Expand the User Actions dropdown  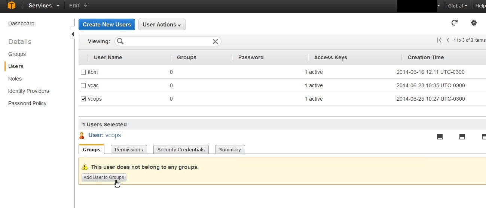(x=162, y=25)
